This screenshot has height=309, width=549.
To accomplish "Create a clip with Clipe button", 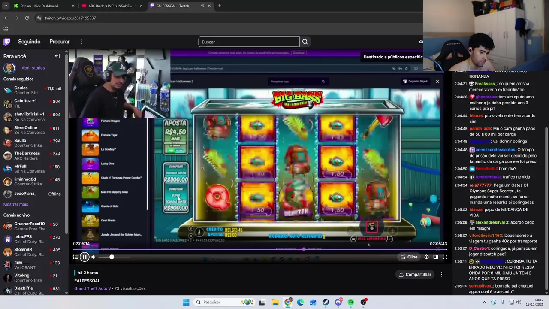I will coord(409,257).
